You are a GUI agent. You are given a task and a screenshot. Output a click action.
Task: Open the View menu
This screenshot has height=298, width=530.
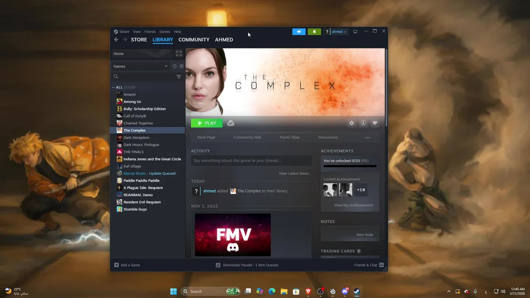[x=137, y=31]
